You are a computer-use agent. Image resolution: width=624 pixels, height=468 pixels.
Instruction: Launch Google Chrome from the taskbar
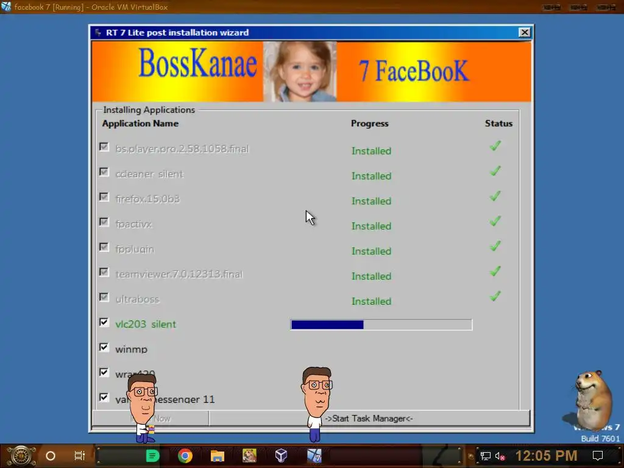185,456
